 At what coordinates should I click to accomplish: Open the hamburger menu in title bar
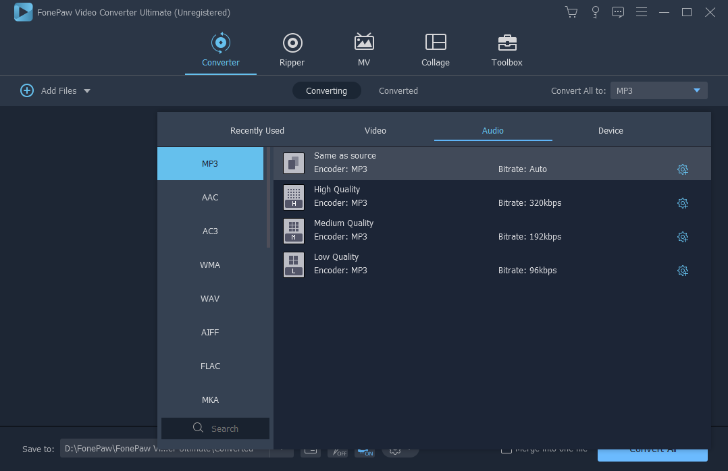click(x=642, y=12)
